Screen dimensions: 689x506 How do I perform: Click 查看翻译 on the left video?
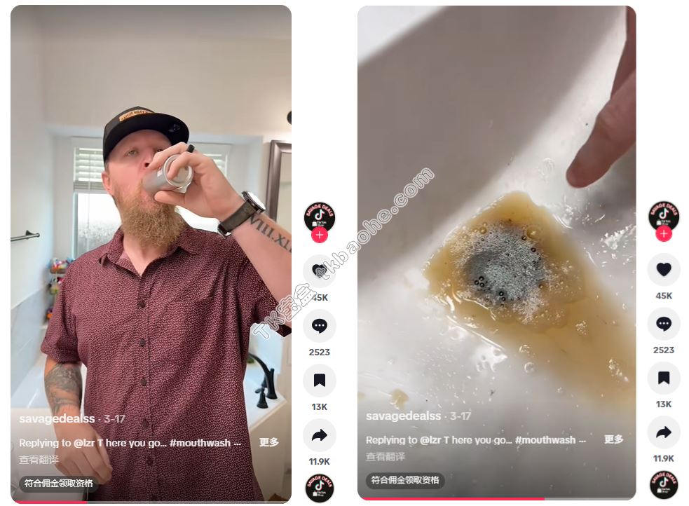(39, 460)
